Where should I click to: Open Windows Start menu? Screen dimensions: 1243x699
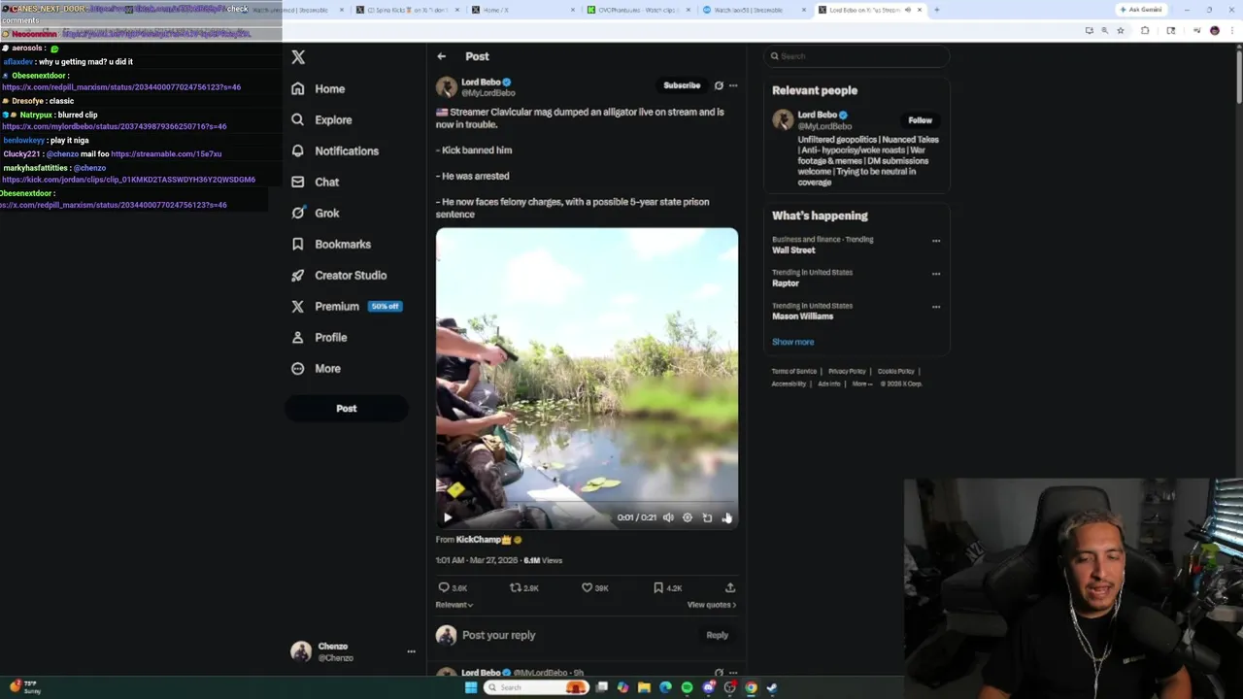471,687
